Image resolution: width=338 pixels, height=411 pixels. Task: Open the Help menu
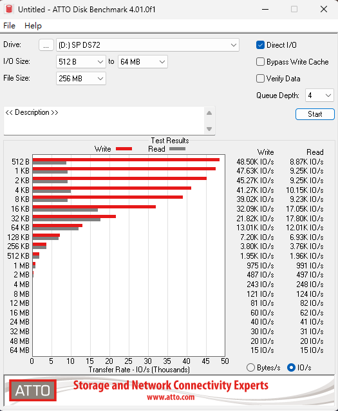point(33,26)
